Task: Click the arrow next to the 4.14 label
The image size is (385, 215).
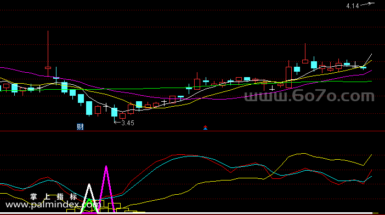Action: click(367, 4)
